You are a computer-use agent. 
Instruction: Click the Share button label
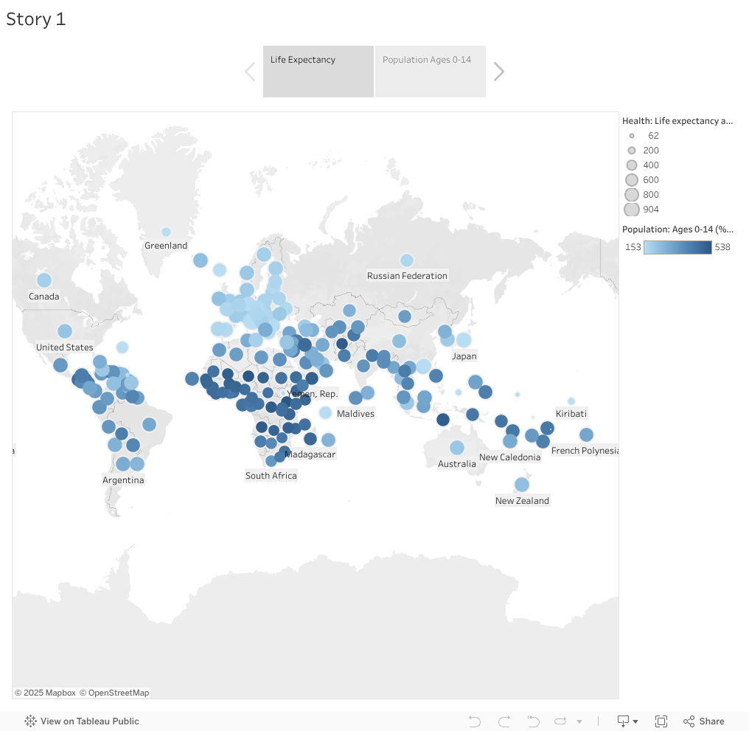tap(711, 721)
